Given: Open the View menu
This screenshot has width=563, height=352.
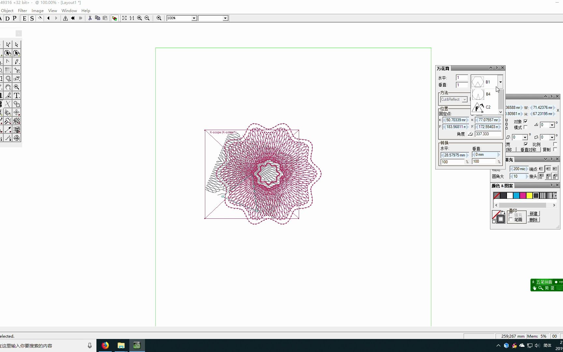Looking at the screenshot, I should tap(52, 11).
